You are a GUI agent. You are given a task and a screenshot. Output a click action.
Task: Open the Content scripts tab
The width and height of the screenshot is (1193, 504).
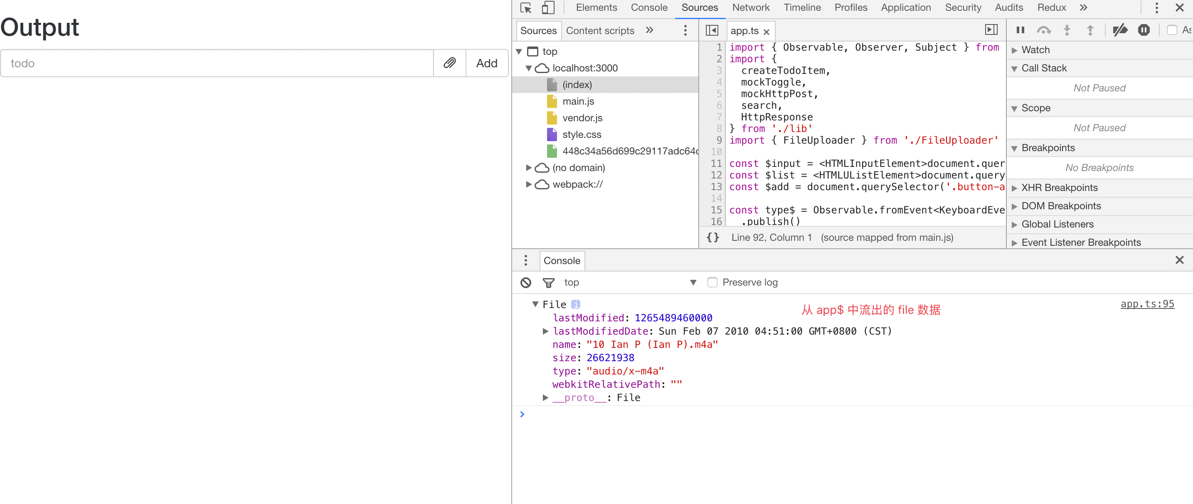pos(600,31)
